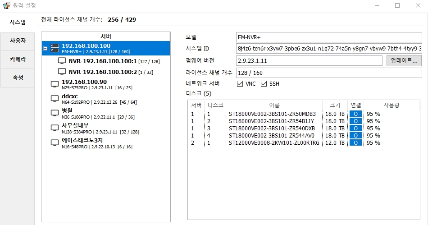Click the blue connection indicator for ZR50MDB3 disk
This screenshot has width=428, height=225.
(355, 114)
